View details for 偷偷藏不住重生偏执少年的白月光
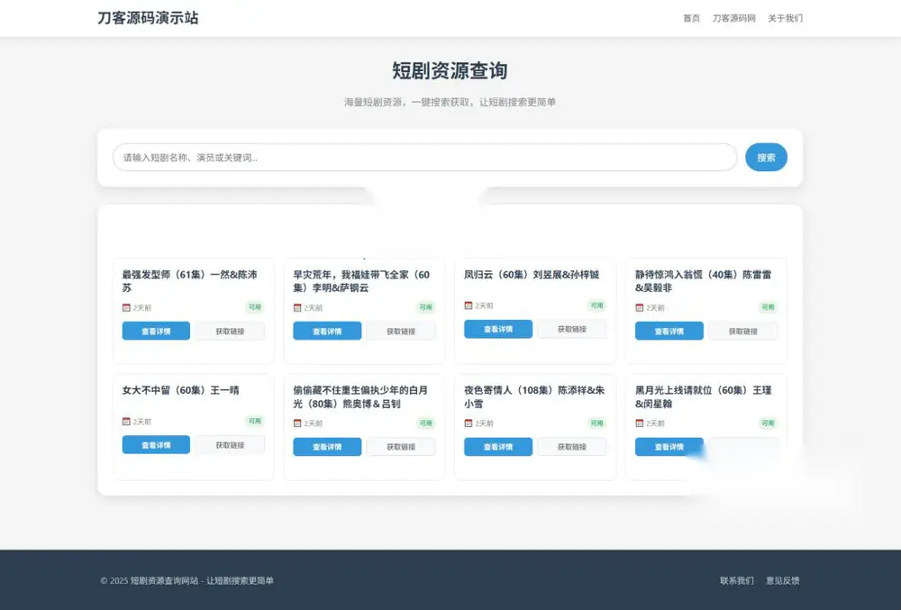901x610 pixels. [327, 447]
